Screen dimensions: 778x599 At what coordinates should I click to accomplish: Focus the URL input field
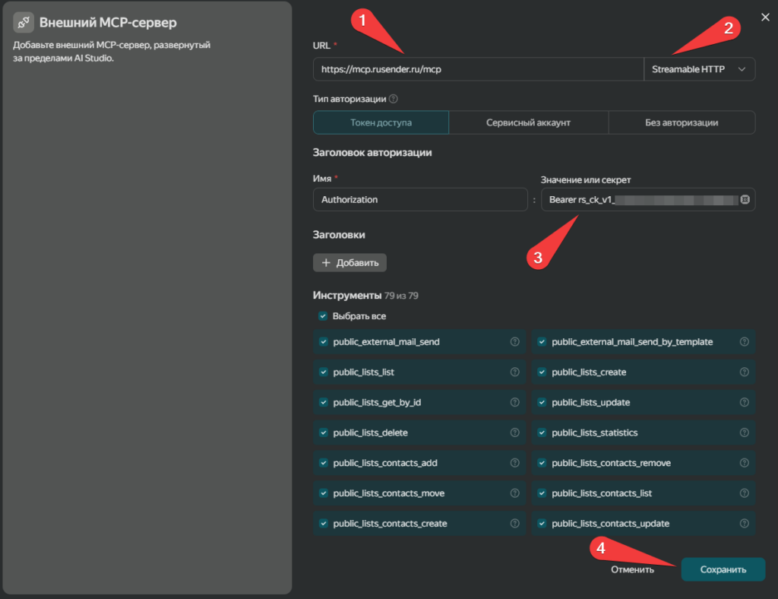(479, 69)
